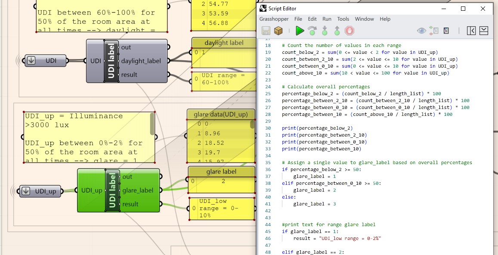498x255 pixels.
Task: Open the Tools menu in Script Editor
Action: pyautogui.click(x=343, y=19)
